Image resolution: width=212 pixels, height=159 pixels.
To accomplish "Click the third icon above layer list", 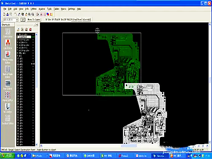I will [26, 29].
